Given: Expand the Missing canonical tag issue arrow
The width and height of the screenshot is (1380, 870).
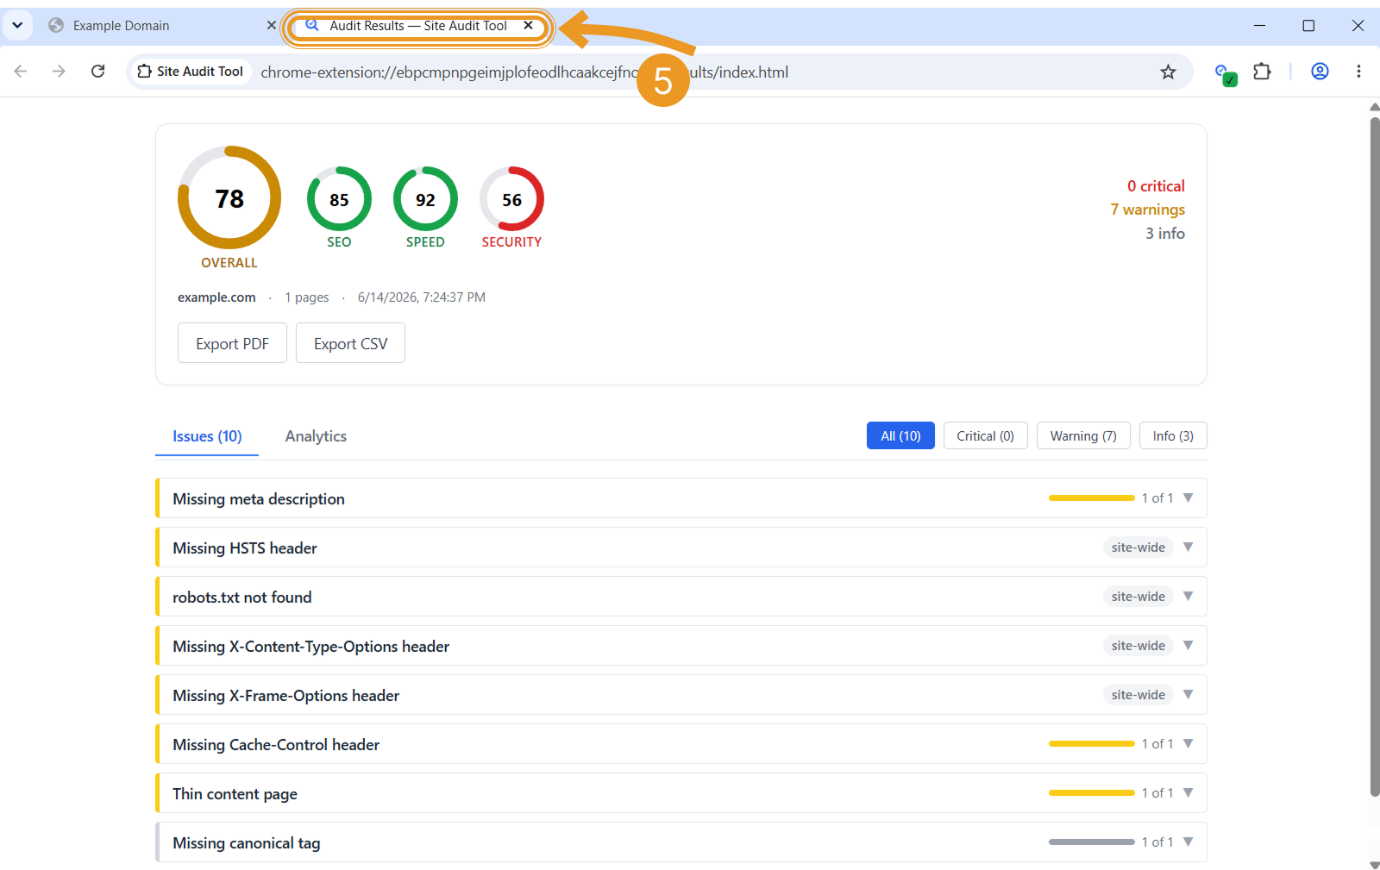Looking at the screenshot, I should click(x=1188, y=842).
